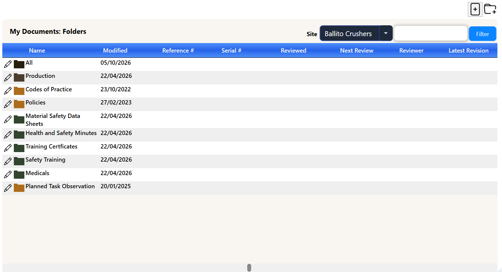Image resolution: width=502 pixels, height=272 pixels.
Task: Open the Site dropdown showing Ballito Crushers
Action: click(x=356, y=33)
